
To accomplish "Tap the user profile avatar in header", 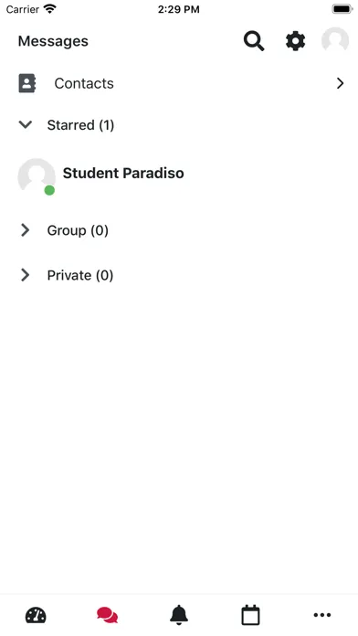I will [x=335, y=40].
